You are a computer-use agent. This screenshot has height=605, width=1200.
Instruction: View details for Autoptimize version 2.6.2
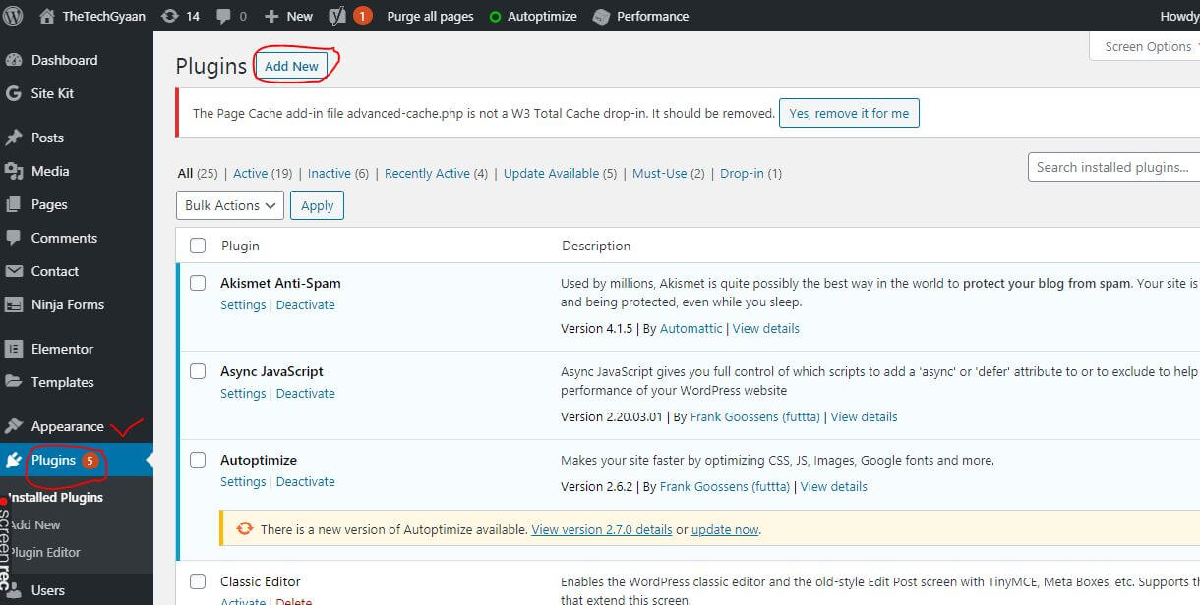tap(834, 486)
